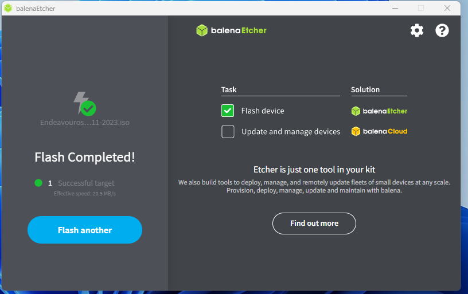The width and height of the screenshot is (468, 294).
Task: Click the Endeavouros...11-2023.iso file name
Action: 85,122
